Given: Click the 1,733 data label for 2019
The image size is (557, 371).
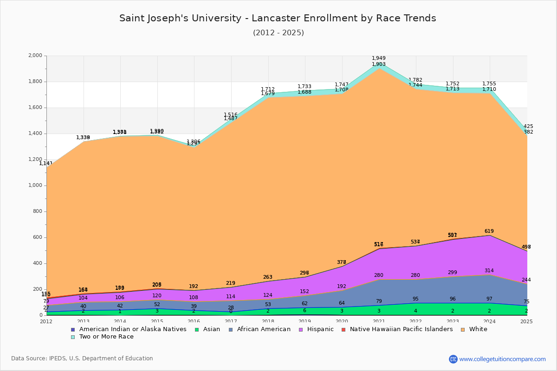Looking at the screenshot, I should click(304, 87).
